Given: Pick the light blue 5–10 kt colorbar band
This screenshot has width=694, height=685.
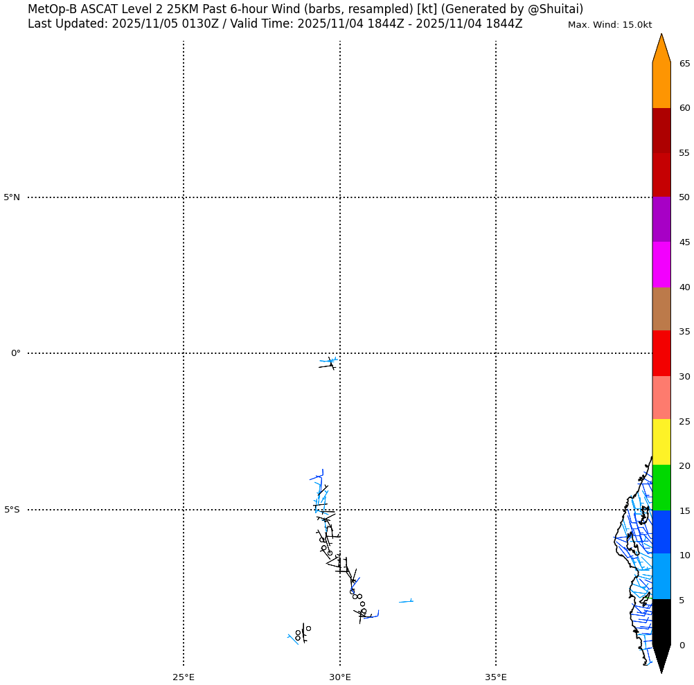Looking at the screenshot, I should point(661,576).
